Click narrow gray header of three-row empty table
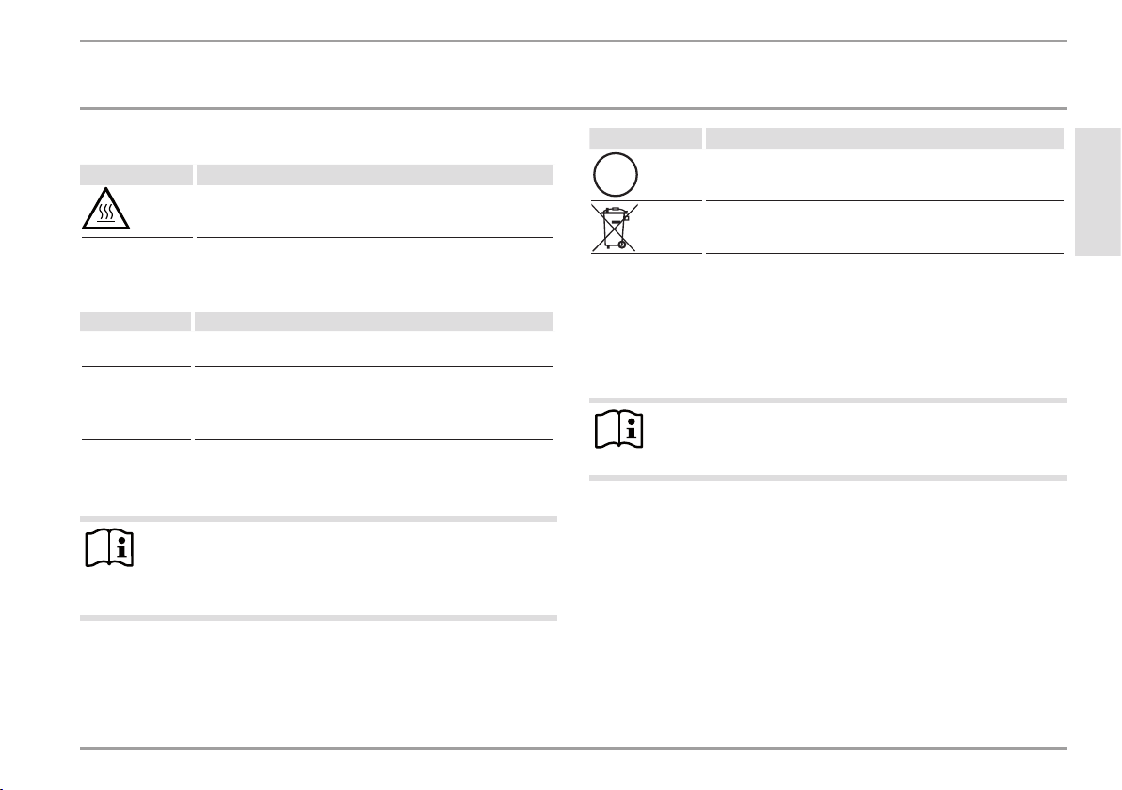The width and height of the screenshot is (1122, 790). pyautogui.click(x=136, y=322)
